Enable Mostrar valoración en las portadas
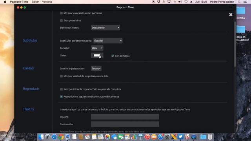 [x=61, y=13]
